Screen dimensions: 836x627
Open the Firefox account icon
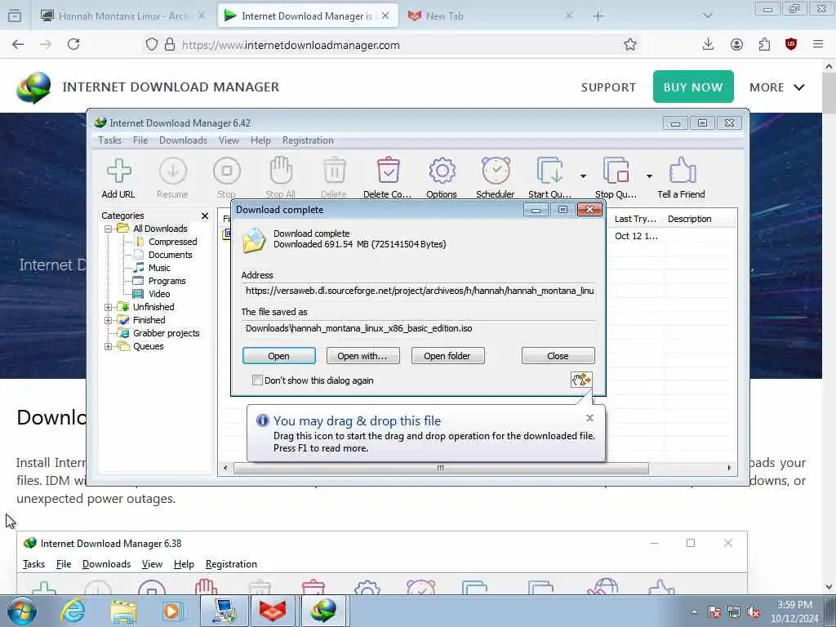pyautogui.click(x=736, y=44)
